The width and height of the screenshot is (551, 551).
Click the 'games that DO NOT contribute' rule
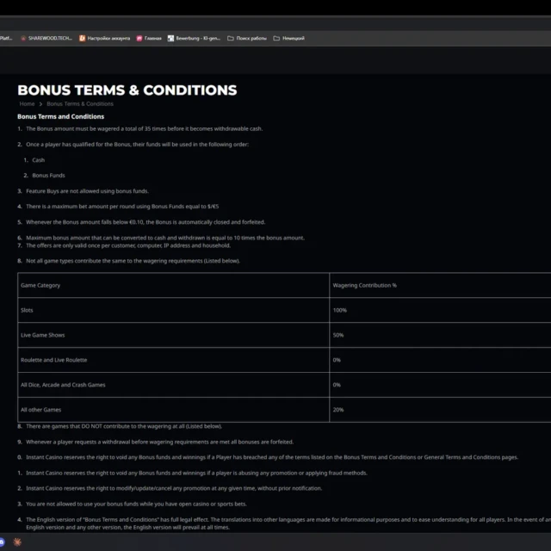point(124,427)
